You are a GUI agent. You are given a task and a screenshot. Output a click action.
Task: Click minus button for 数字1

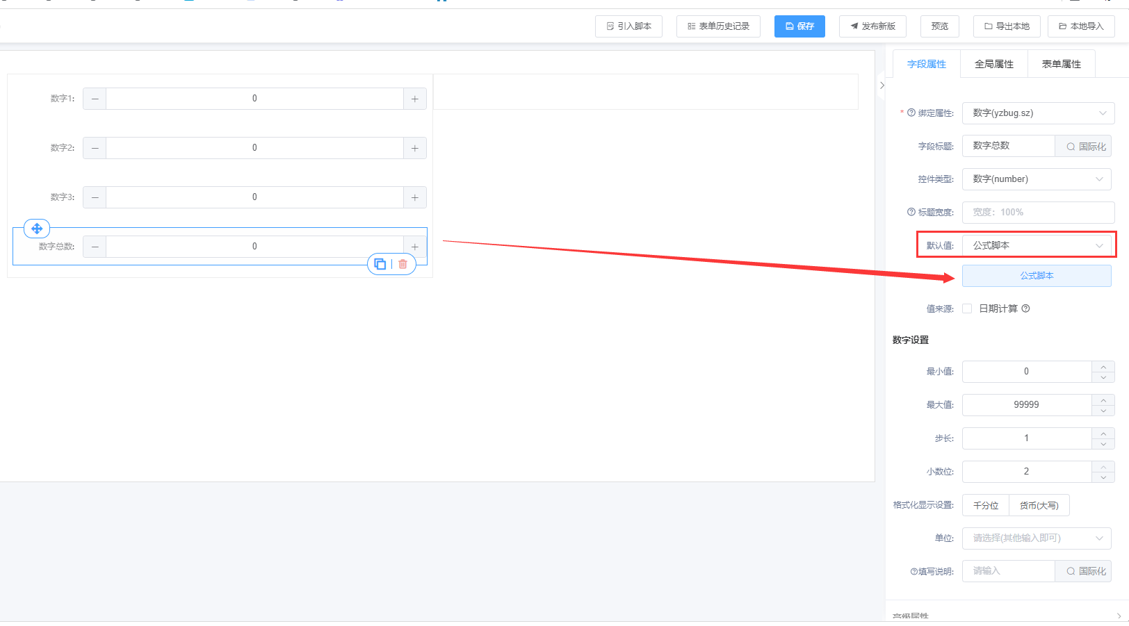95,99
